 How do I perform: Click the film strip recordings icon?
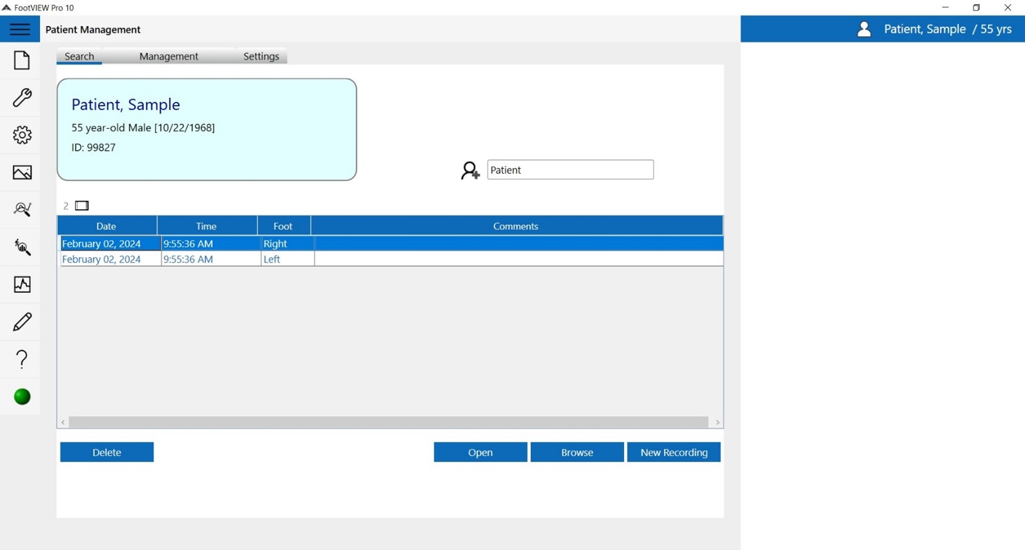pos(82,206)
